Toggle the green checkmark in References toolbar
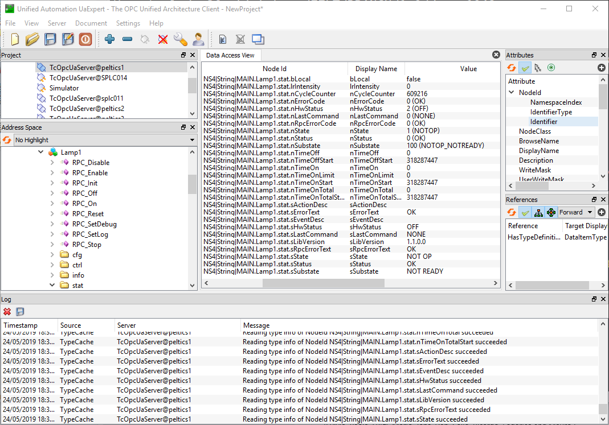 (x=525, y=212)
